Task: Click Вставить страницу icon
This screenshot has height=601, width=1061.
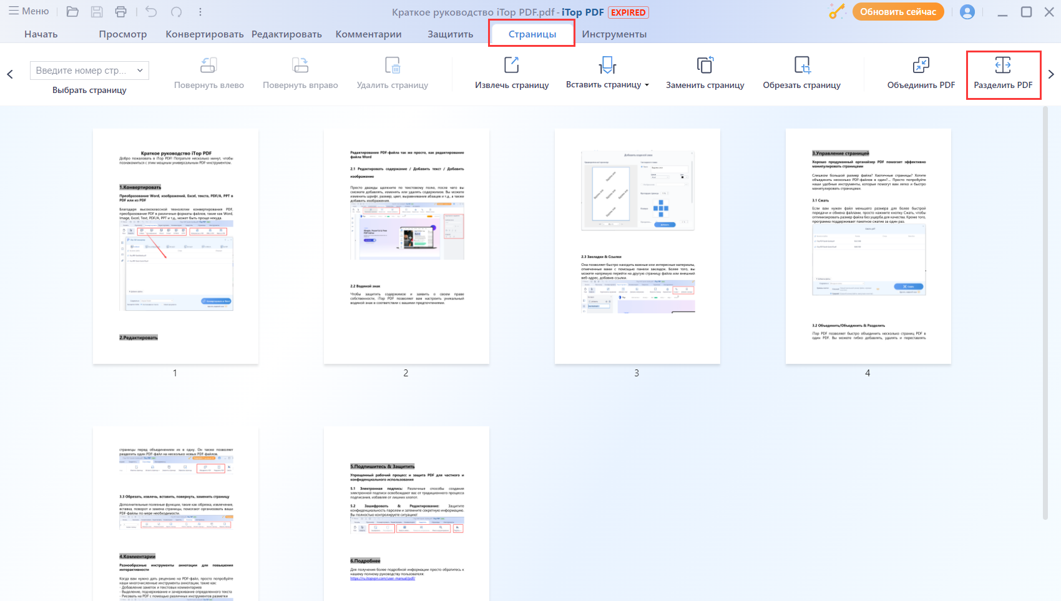Action: [607, 66]
